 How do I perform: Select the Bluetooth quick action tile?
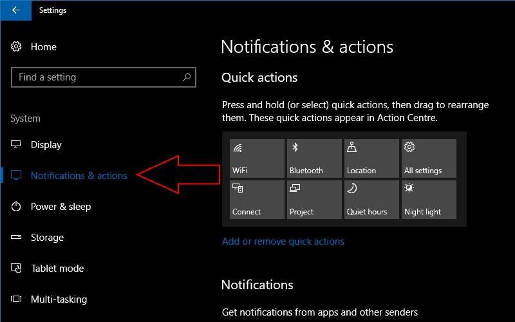pyautogui.click(x=314, y=158)
